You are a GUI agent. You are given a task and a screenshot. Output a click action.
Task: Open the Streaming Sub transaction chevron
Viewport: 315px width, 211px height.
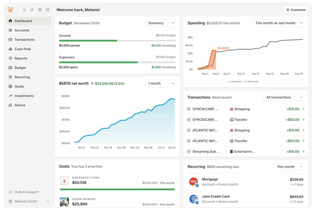click(x=304, y=152)
